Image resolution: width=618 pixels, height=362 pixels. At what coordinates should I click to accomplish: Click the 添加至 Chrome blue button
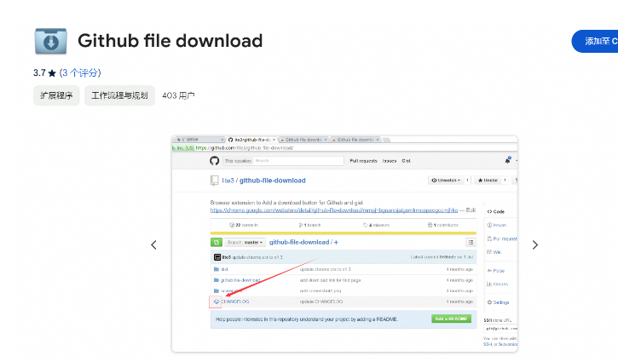point(595,41)
